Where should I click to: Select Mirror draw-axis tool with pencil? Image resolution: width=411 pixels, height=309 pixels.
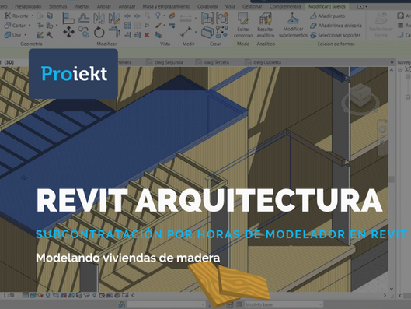coord(114,19)
